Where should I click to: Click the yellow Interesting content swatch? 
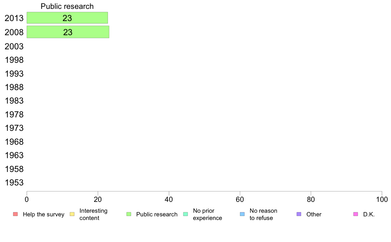click(x=72, y=214)
